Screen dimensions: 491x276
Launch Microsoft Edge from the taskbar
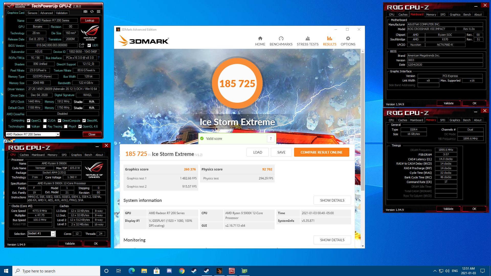tap(131, 271)
